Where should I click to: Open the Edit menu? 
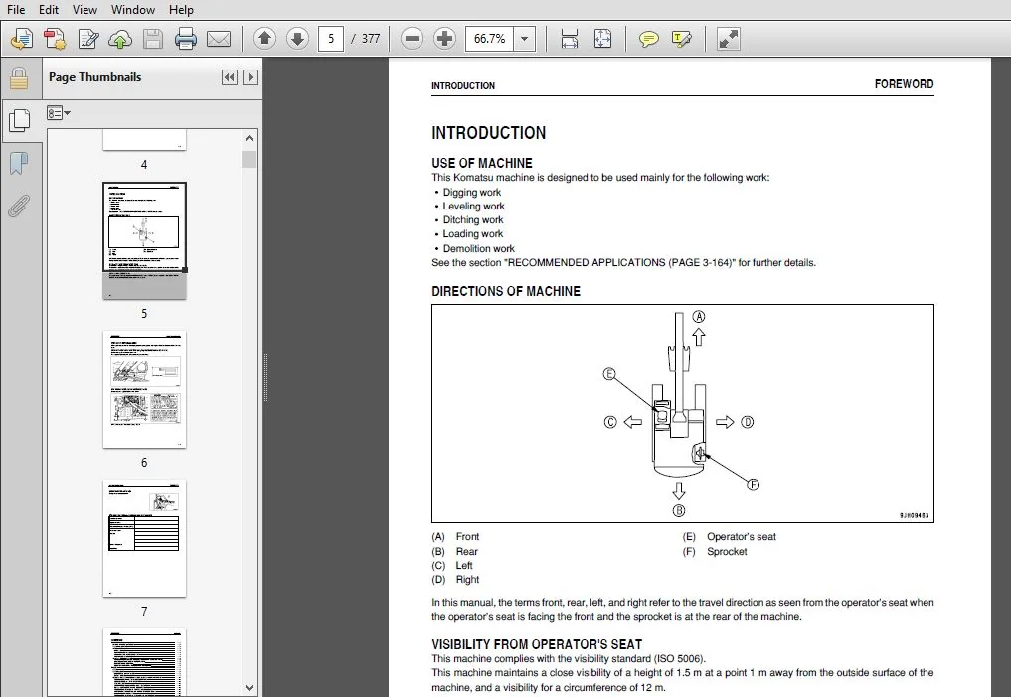pyautogui.click(x=49, y=10)
